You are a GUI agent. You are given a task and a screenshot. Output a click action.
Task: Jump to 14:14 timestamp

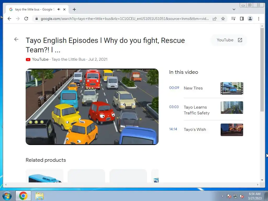tap(173, 129)
